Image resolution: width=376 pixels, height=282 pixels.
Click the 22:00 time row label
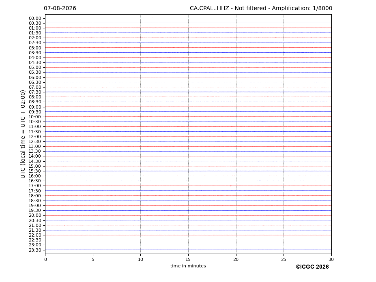click(x=35, y=235)
